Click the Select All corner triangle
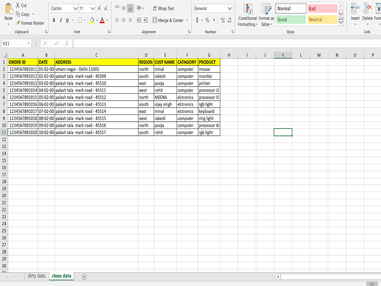 click(x=5, y=55)
